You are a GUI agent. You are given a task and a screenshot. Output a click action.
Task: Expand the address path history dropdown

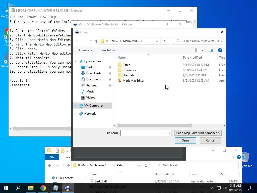[x=157, y=41]
